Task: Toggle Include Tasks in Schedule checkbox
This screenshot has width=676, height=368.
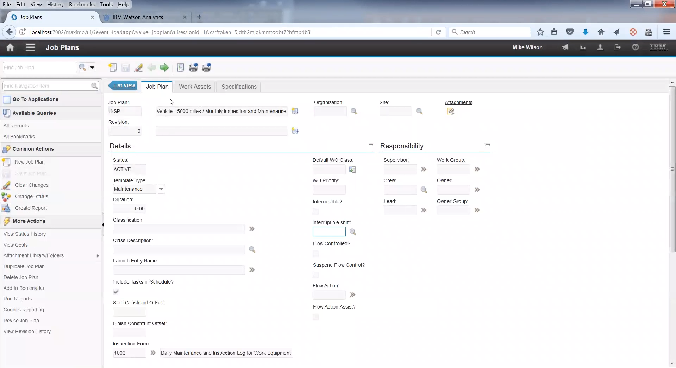Action: pyautogui.click(x=116, y=292)
